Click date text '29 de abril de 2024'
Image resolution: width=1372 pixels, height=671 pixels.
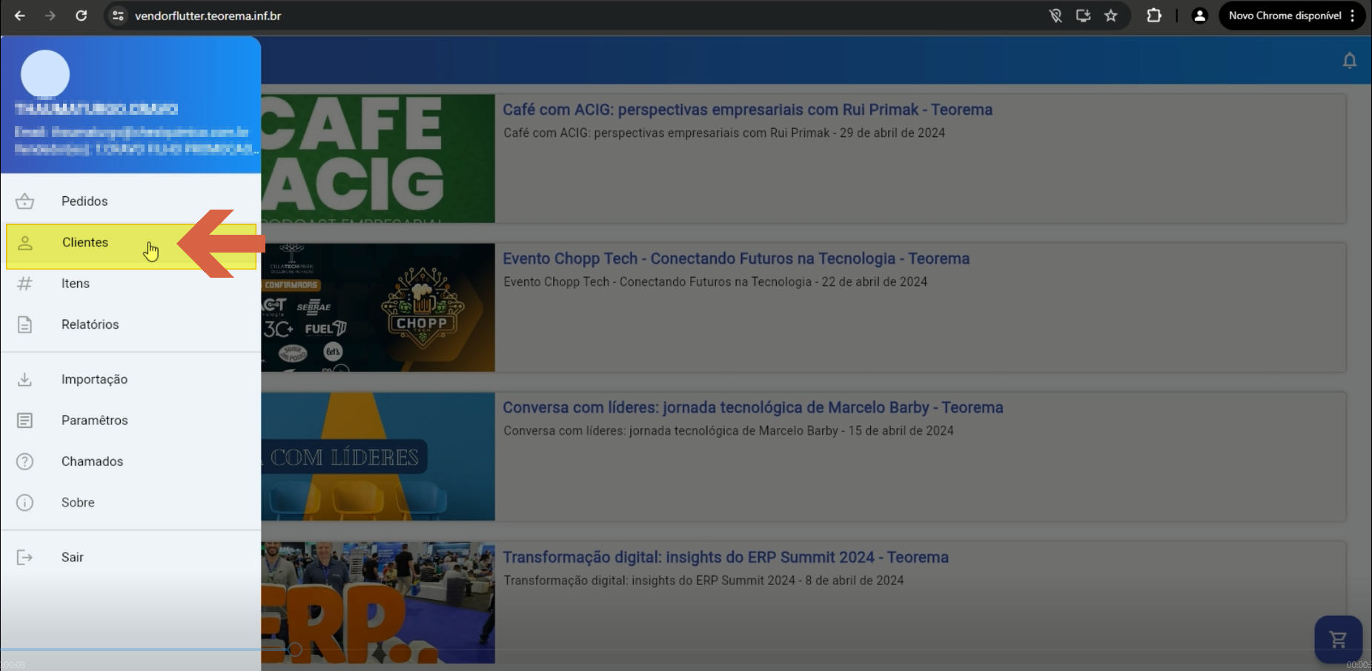tap(892, 133)
